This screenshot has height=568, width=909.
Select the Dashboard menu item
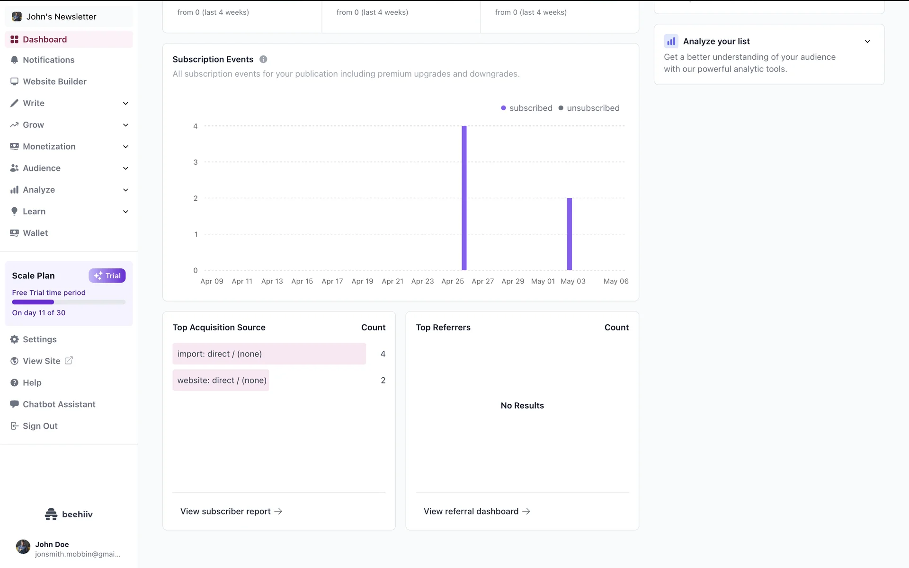[45, 39]
